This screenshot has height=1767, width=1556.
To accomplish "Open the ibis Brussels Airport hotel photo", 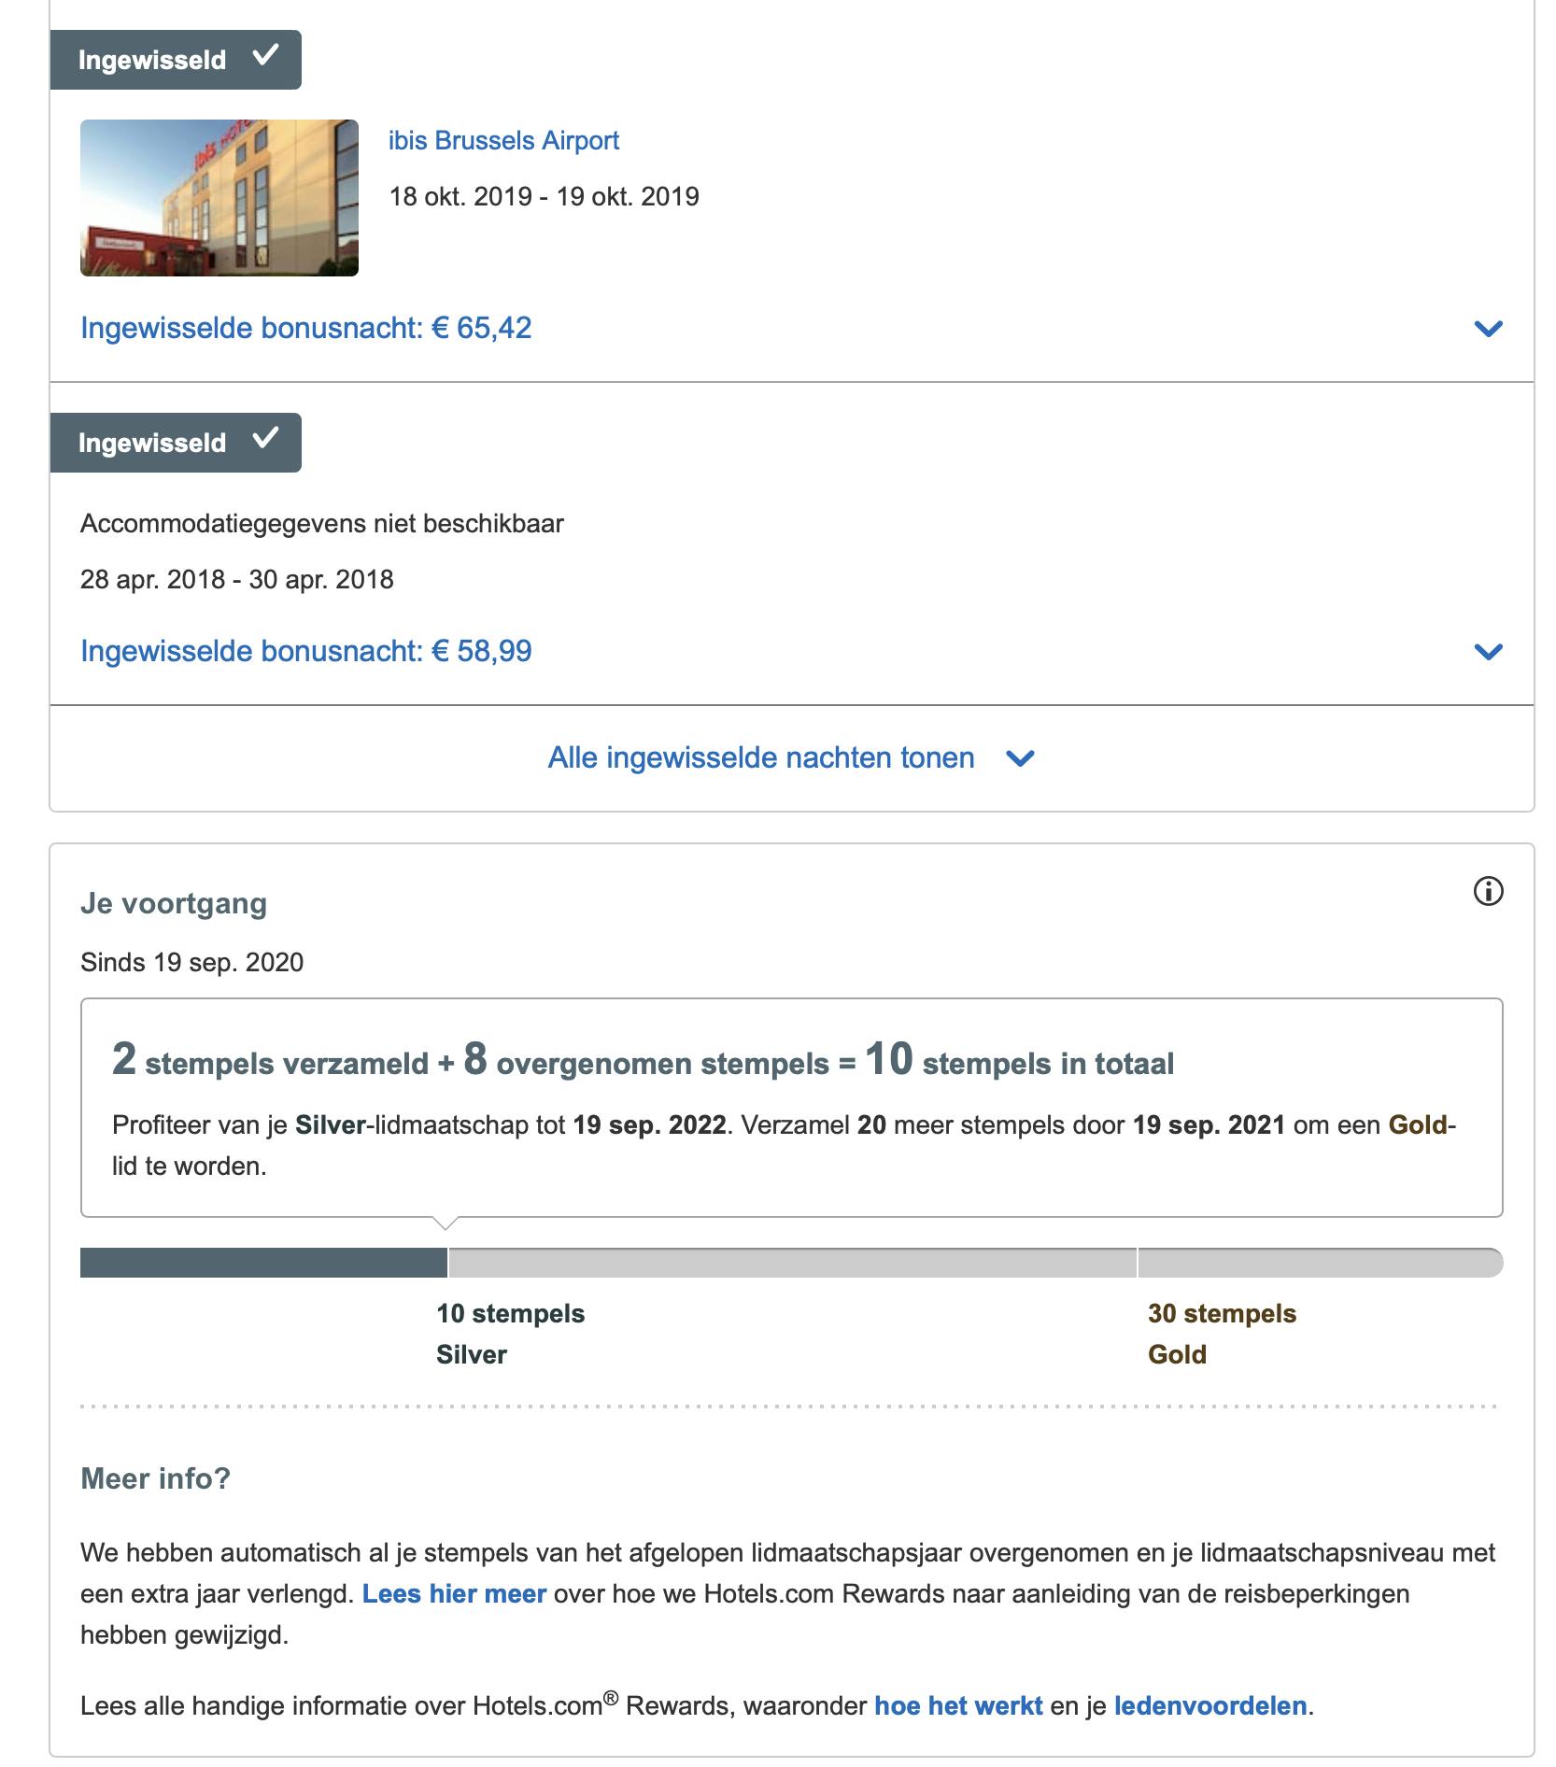I will coord(219,198).
